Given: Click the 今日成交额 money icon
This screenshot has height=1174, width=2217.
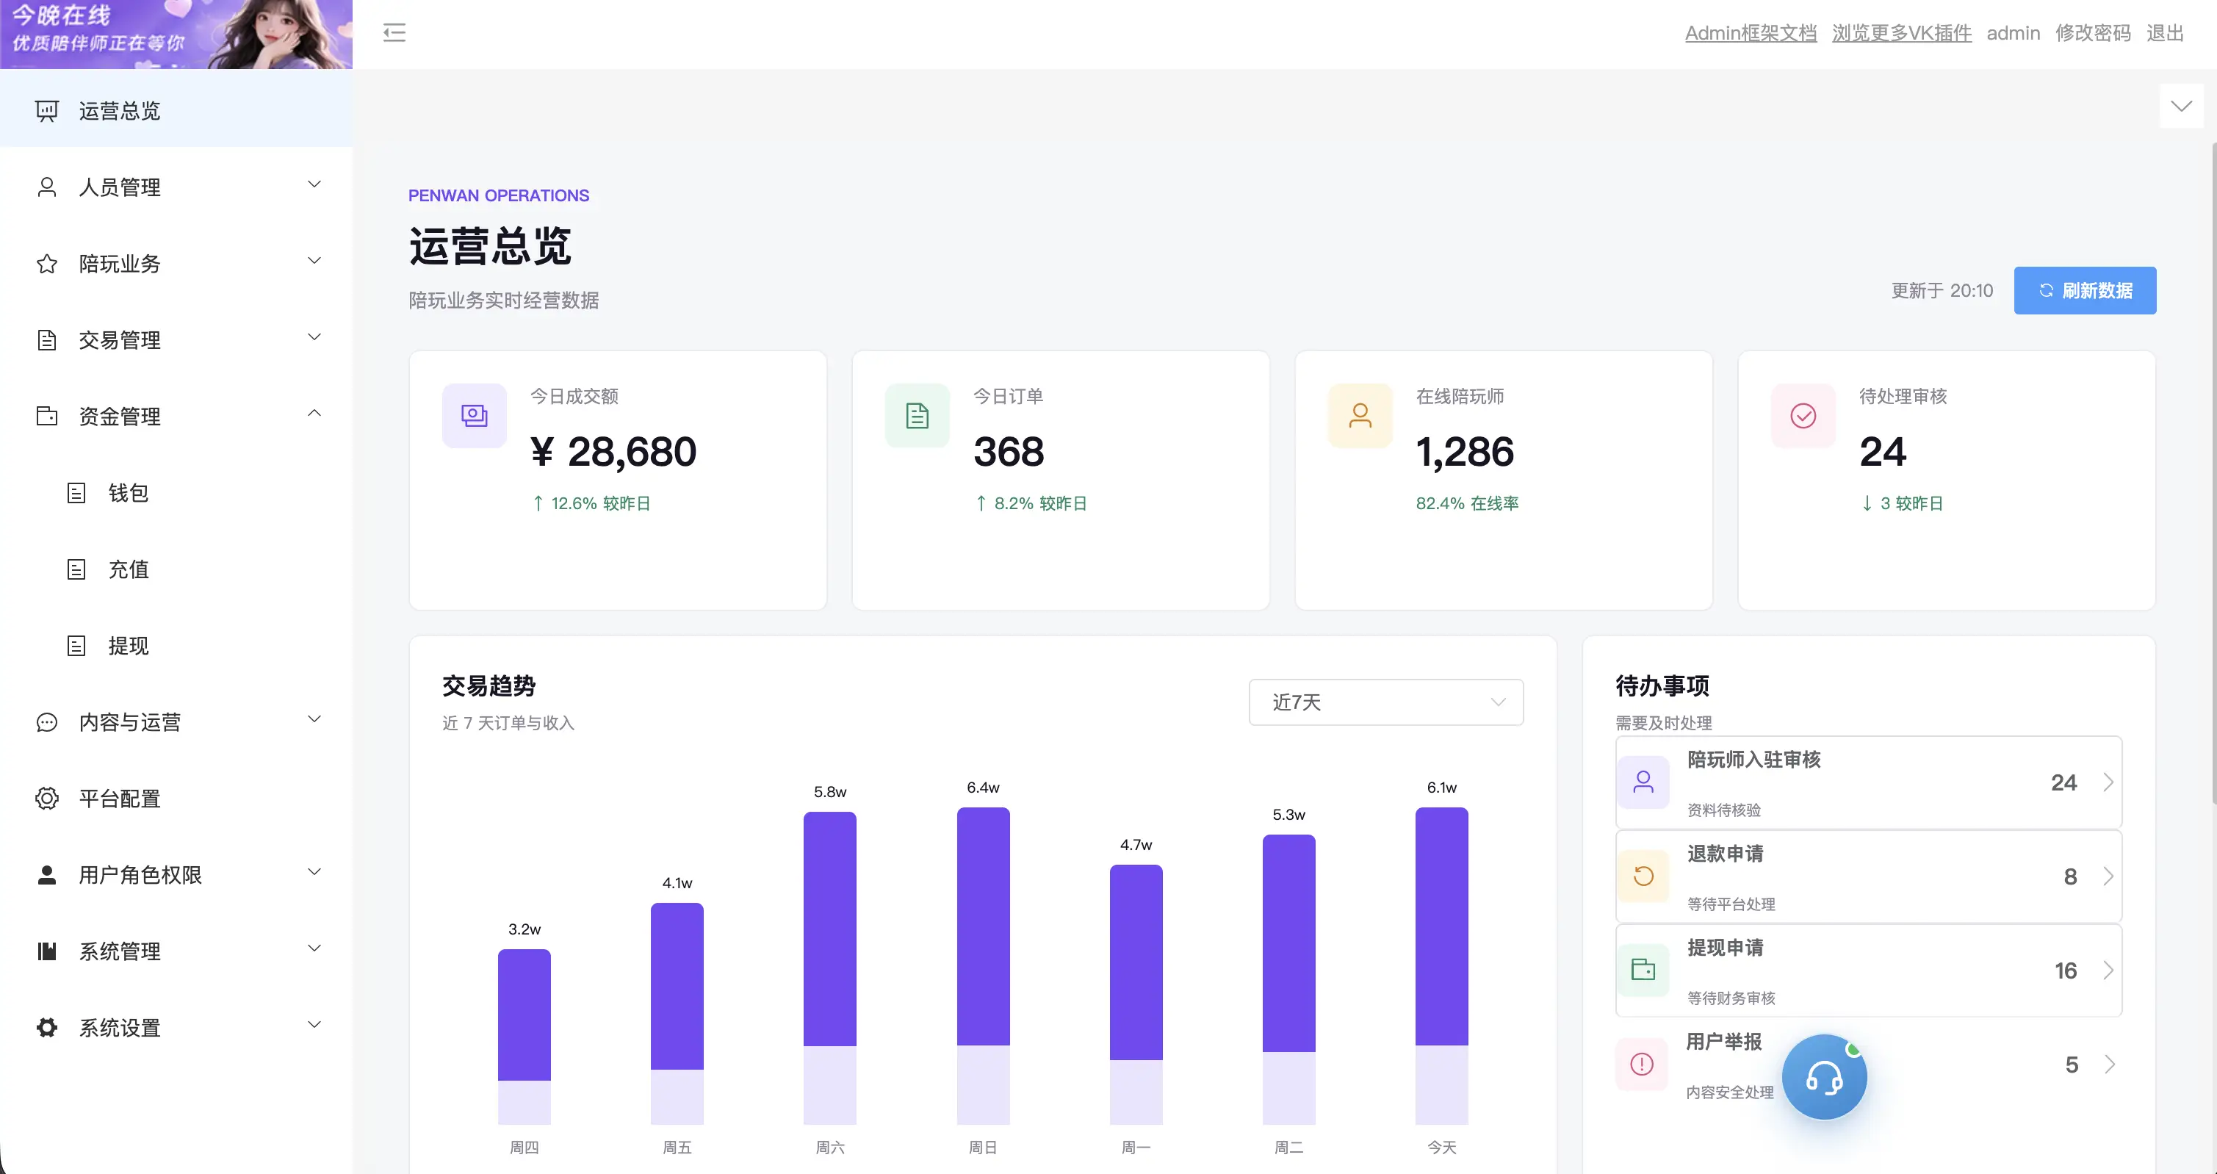Looking at the screenshot, I should tap(475, 416).
